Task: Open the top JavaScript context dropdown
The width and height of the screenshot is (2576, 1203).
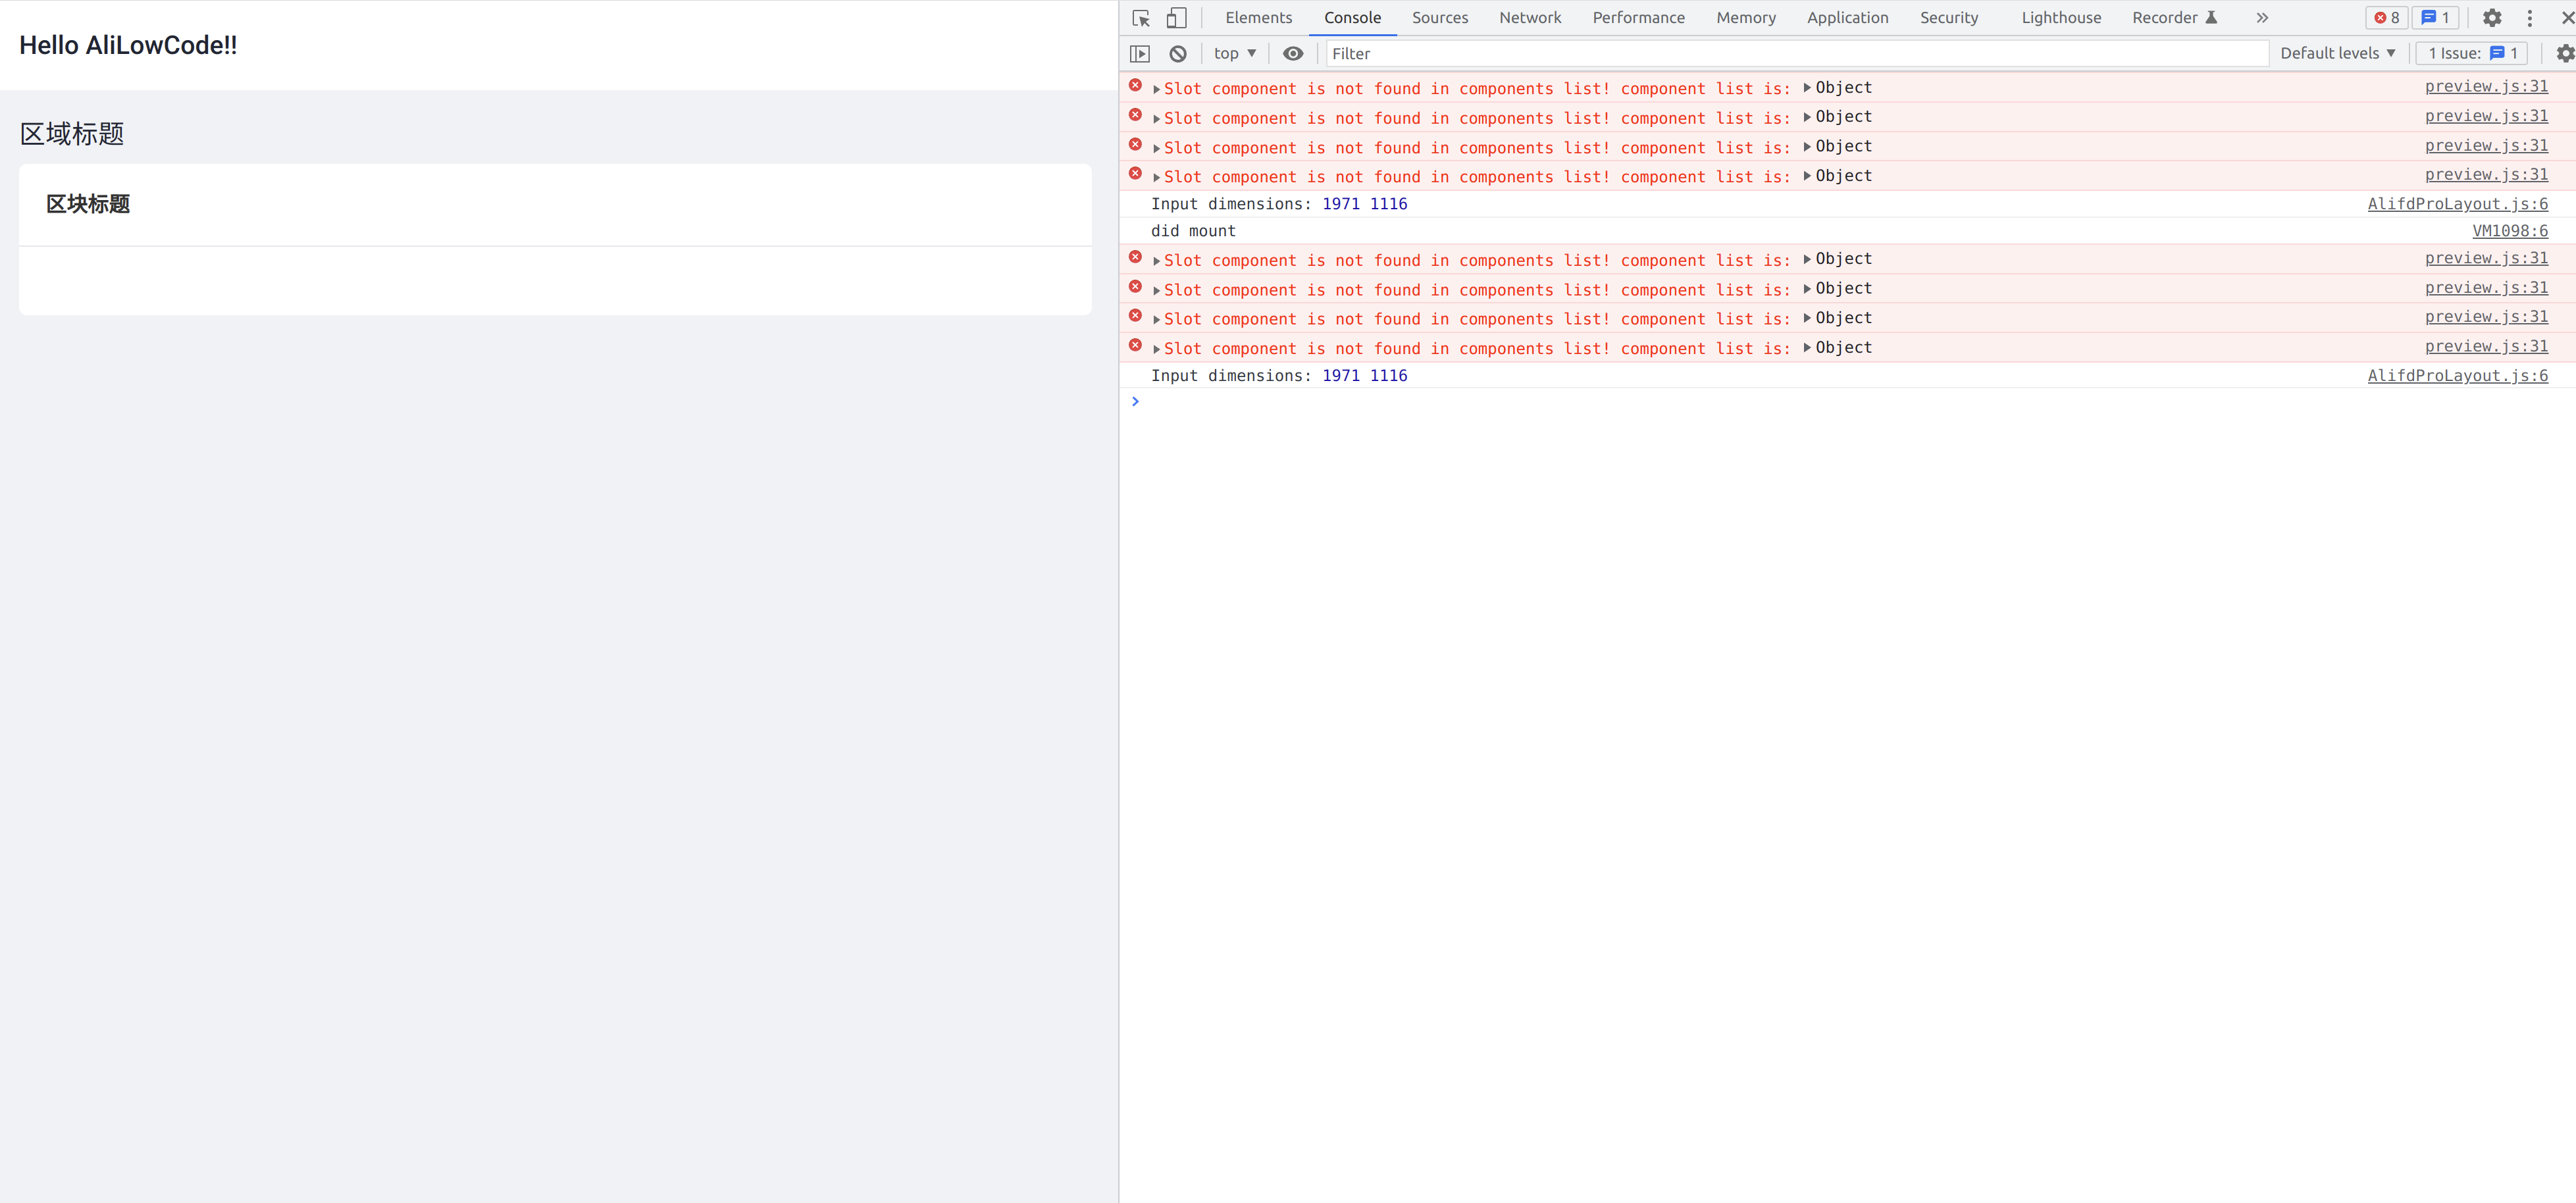Action: (x=1235, y=54)
